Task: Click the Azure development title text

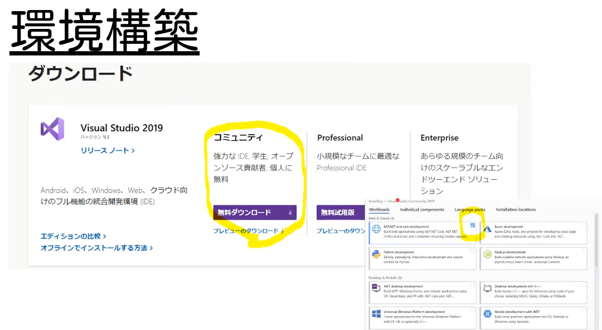Action: (509, 226)
